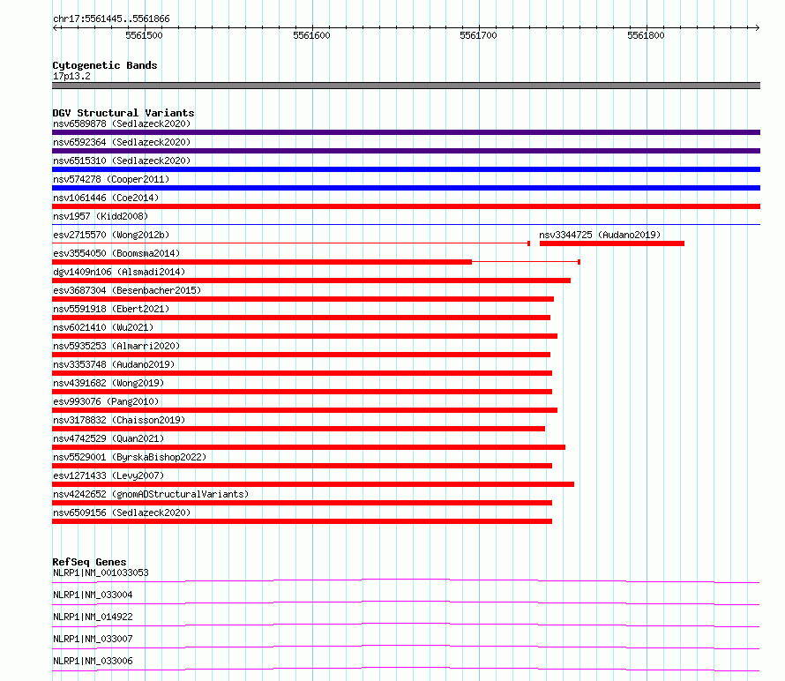Click the NLRP1|NM_001033053 transcript label
785x681 pixels.
pyautogui.click(x=101, y=572)
